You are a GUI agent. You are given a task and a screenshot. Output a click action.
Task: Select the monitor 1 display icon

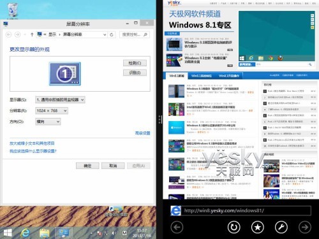(65, 73)
